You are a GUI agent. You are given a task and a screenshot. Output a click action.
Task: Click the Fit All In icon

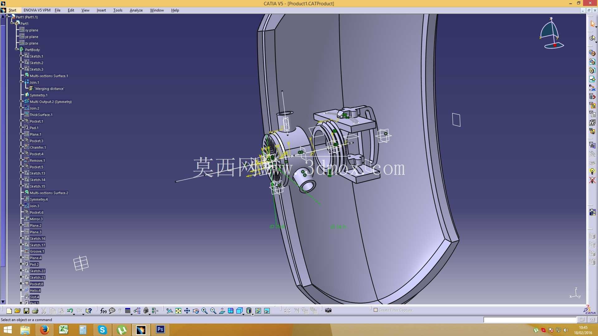[178, 311]
